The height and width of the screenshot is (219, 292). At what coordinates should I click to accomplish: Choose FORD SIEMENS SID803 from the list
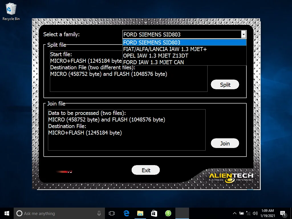coord(184,42)
